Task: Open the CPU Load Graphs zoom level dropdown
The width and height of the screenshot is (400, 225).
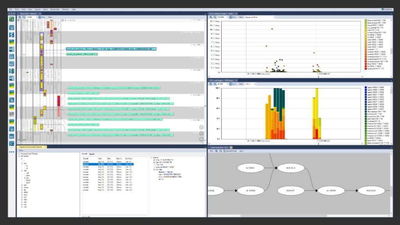Action: click(227, 84)
